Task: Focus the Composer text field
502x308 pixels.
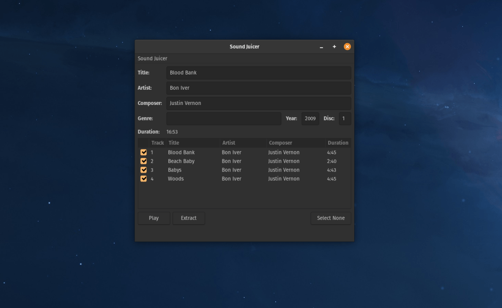Action: (258, 103)
